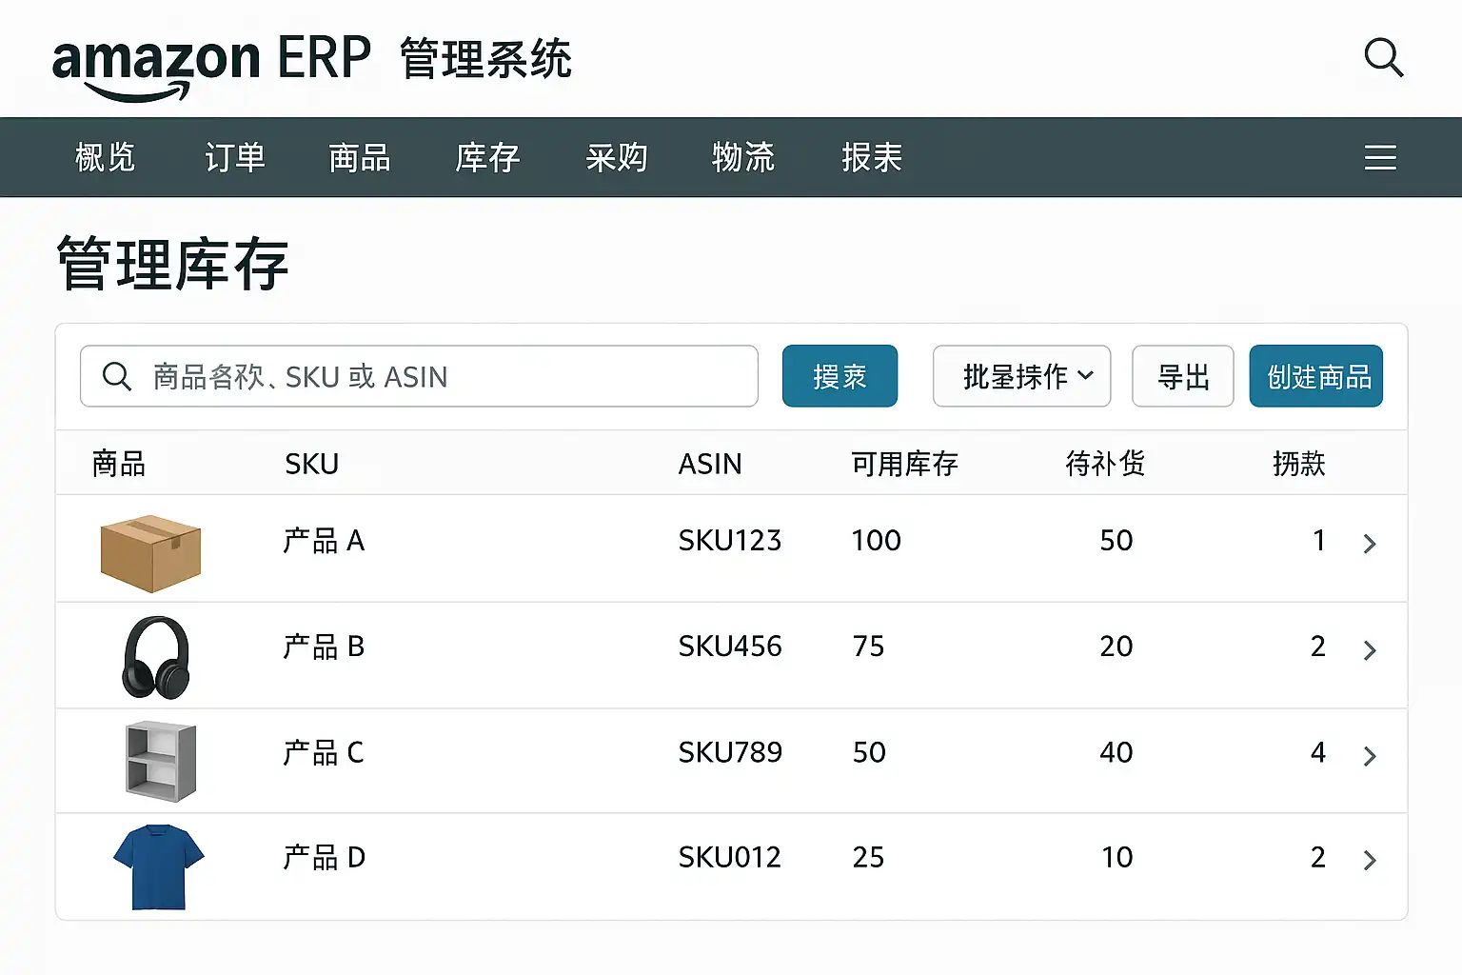Click the blue T-shirt thumbnail for 产品 D
Viewport: 1462px width, 975px height.
pos(159,866)
